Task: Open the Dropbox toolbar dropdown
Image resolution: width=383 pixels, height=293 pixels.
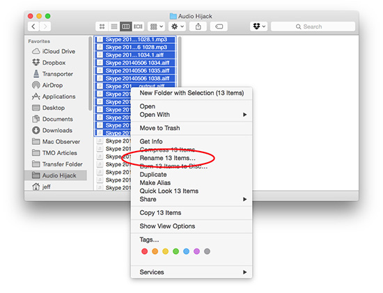Action: tap(259, 26)
